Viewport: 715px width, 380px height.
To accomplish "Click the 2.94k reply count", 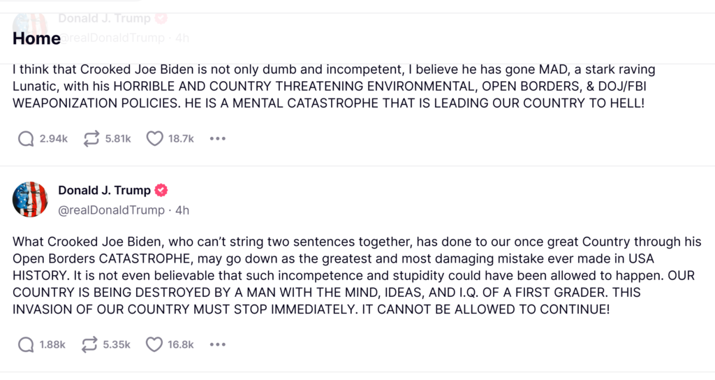I will (x=53, y=139).
